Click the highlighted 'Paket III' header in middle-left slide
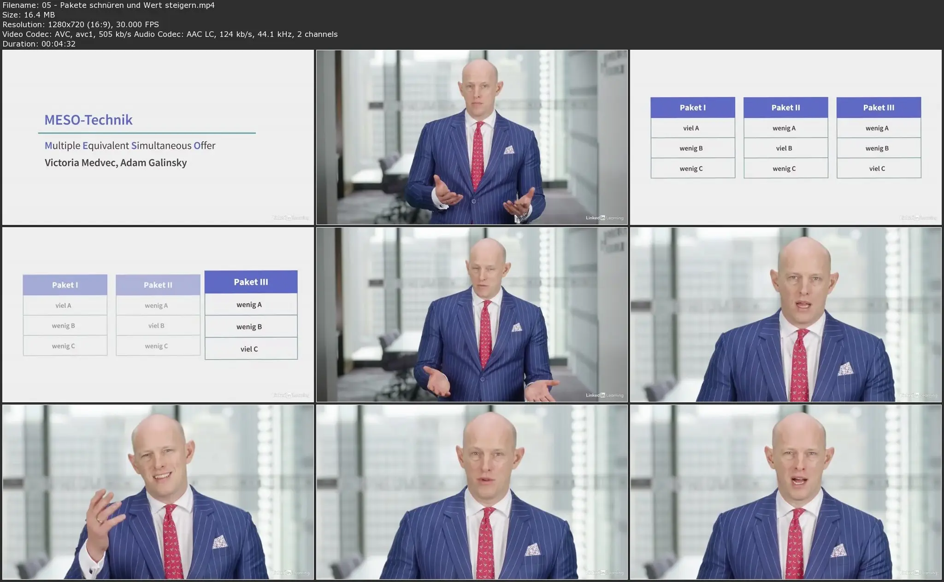Viewport: 944px width, 582px height. pyautogui.click(x=251, y=282)
